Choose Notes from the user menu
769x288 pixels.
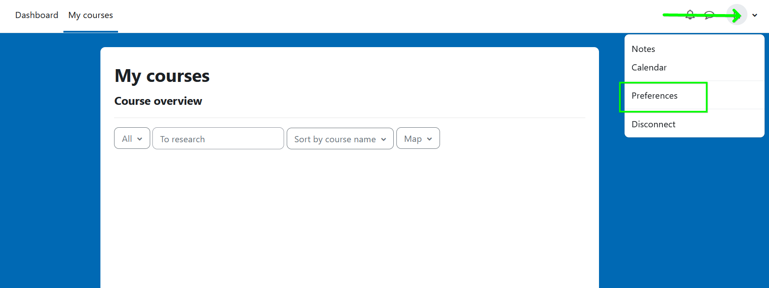(643, 49)
